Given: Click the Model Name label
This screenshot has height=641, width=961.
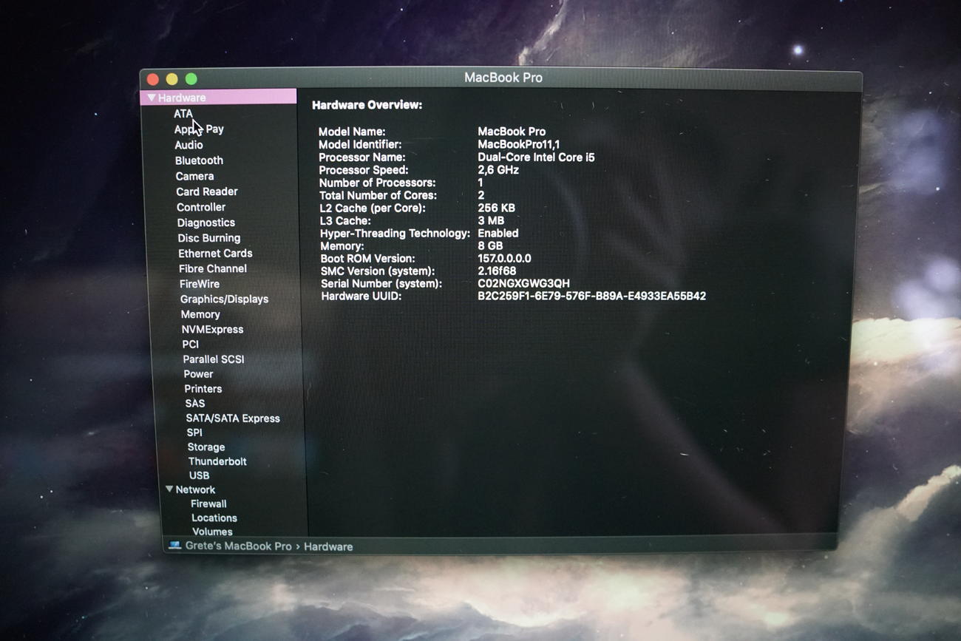Looking at the screenshot, I should point(352,132).
